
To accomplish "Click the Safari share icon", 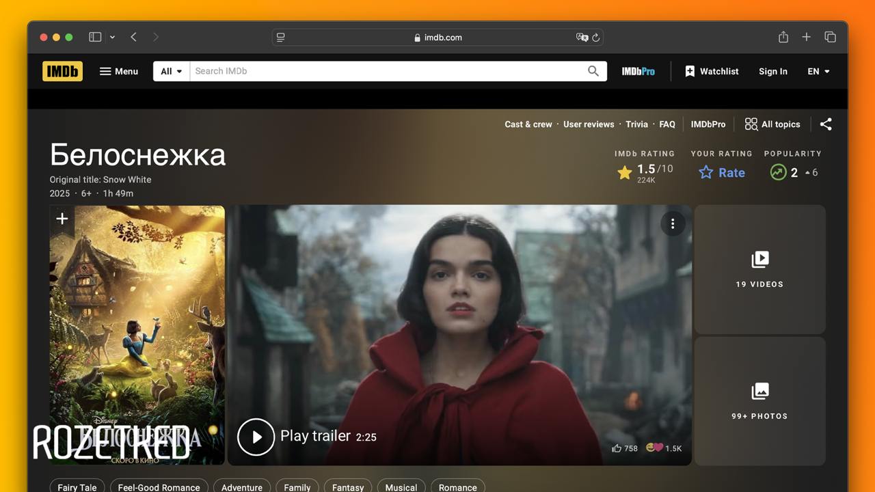I will coord(783,38).
